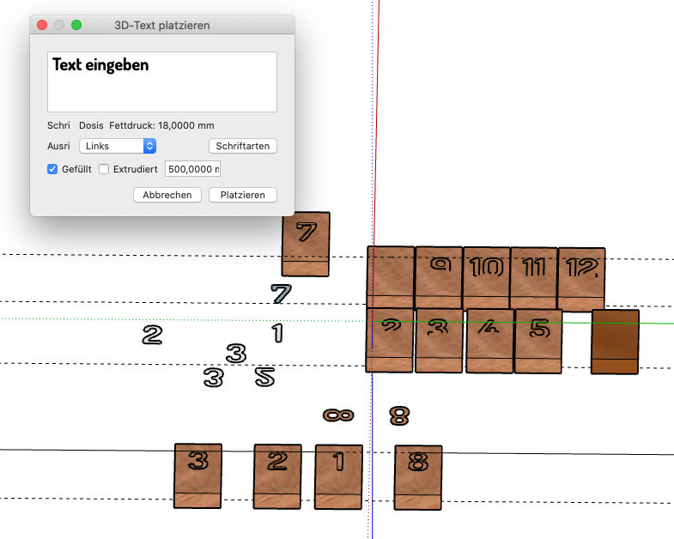Screen dimensions: 674x539
Task: Select the wooden block labeled 12
Action: (x=581, y=277)
